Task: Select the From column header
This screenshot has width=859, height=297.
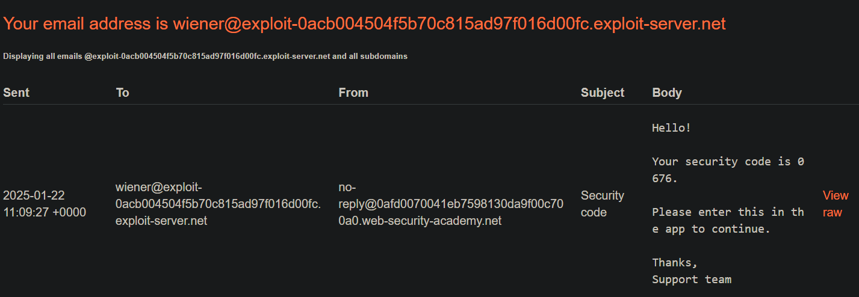Action: tap(353, 93)
